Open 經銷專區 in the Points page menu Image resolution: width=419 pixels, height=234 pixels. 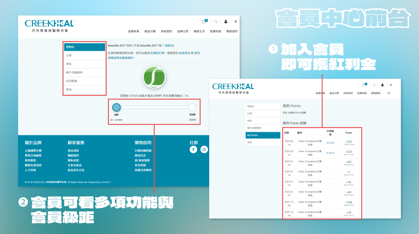[x=376, y=93]
